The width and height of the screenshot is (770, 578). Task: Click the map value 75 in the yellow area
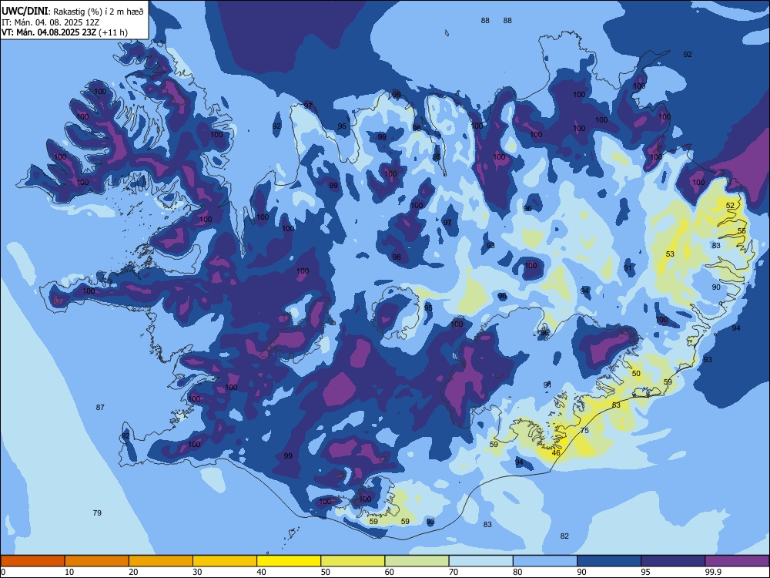[x=584, y=431]
